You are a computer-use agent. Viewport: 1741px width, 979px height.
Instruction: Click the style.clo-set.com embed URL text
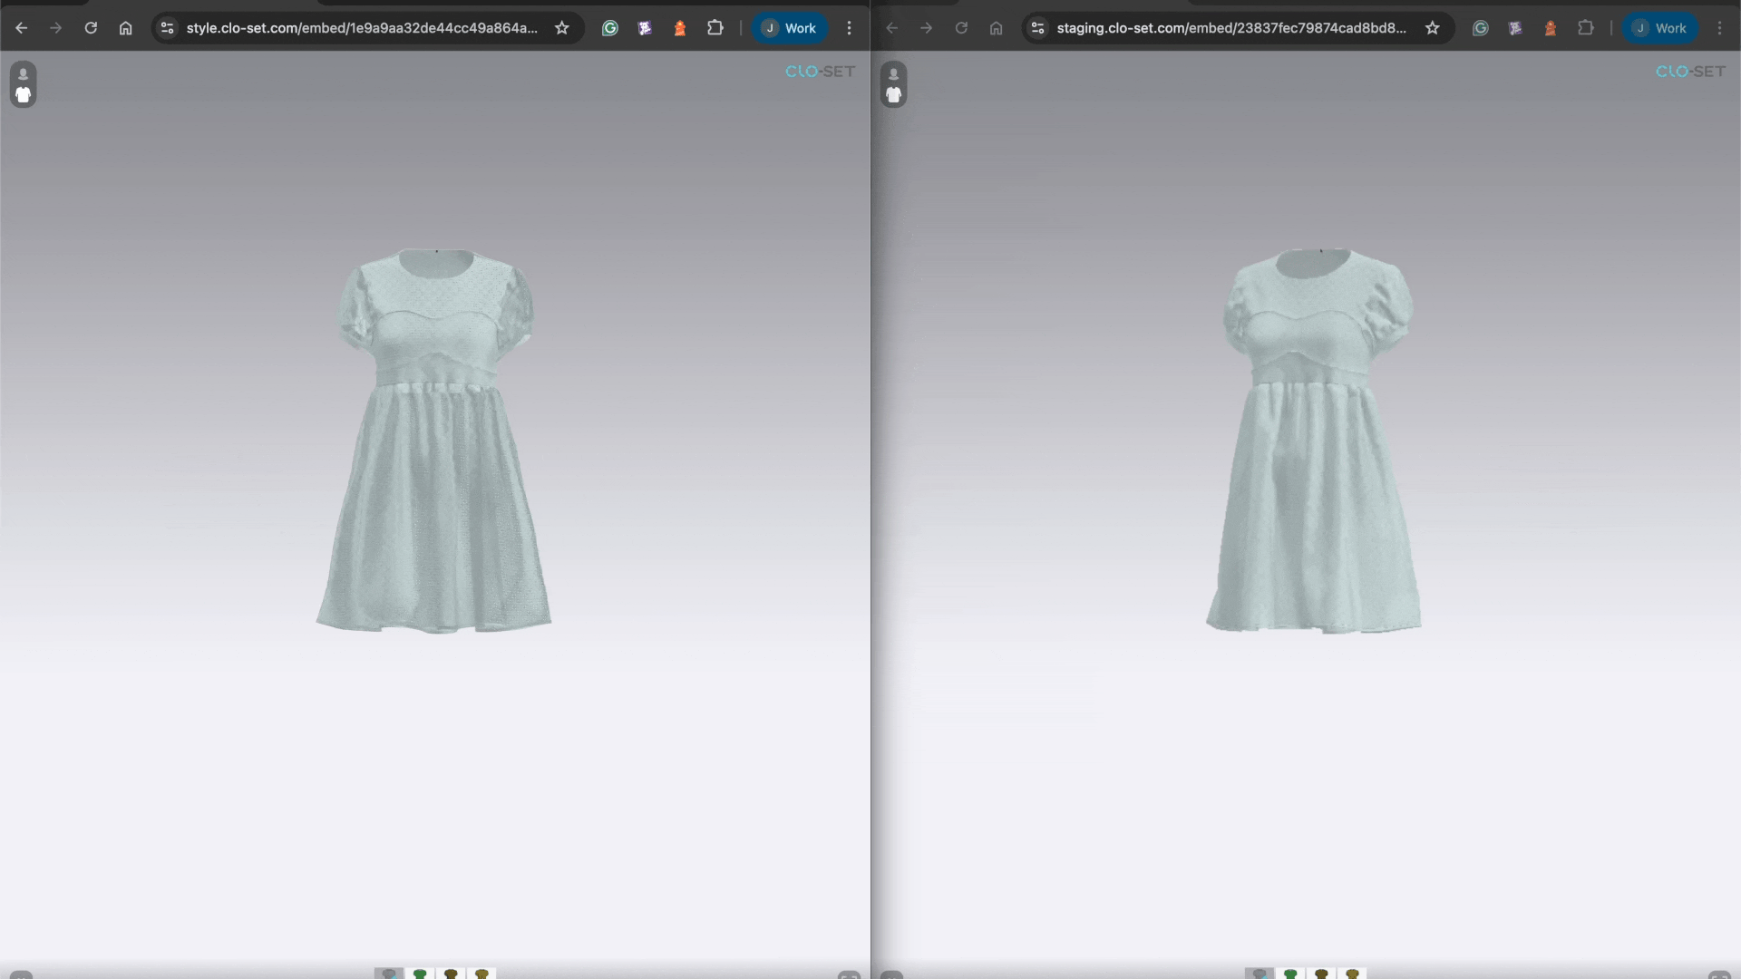pyautogui.click(x=362, y=28)
